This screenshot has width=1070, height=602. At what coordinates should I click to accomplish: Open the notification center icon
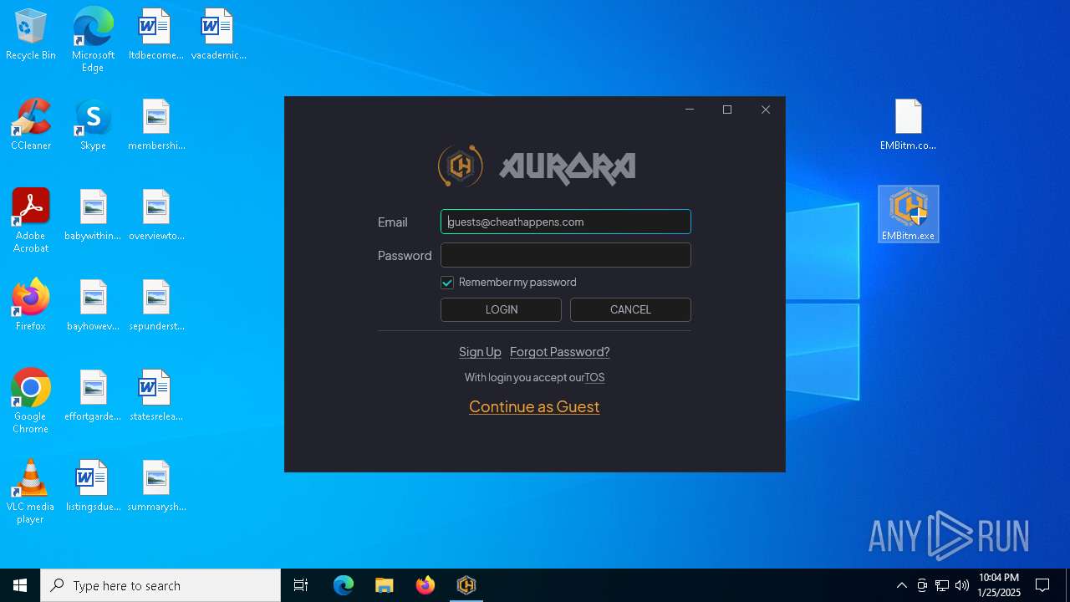(x=1042, y=585)
